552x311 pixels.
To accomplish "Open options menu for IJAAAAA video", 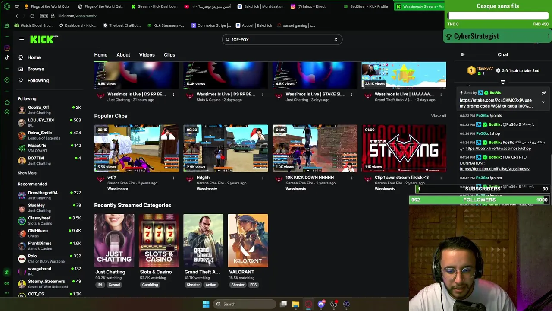I will coord(441,95).
